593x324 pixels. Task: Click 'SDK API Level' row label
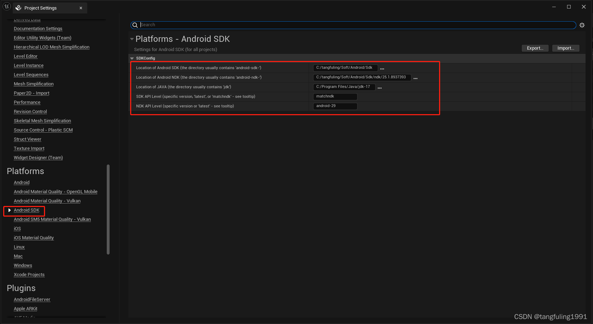(x=196, y=96)
